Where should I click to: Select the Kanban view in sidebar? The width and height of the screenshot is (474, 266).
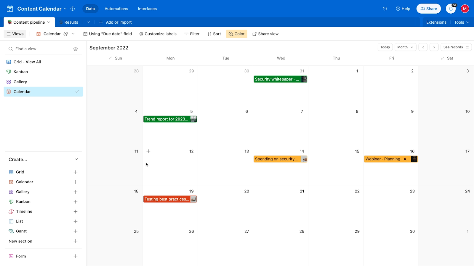(x=43, y=72)
